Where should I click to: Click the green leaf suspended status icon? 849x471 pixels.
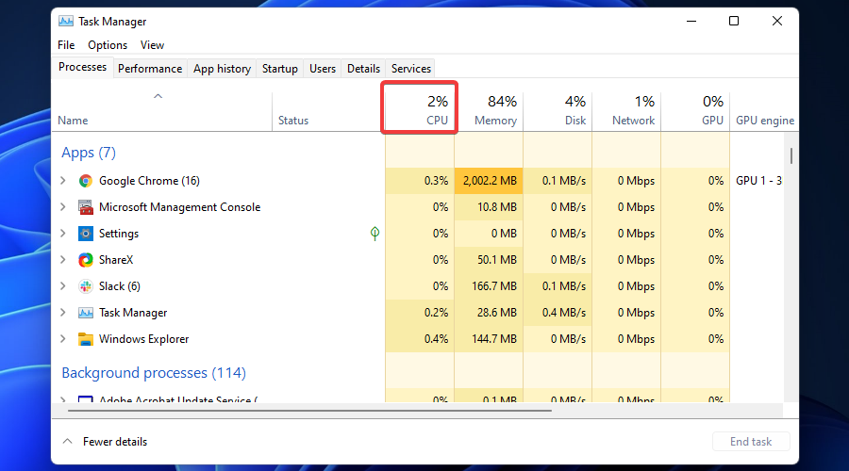click(375, 234)
